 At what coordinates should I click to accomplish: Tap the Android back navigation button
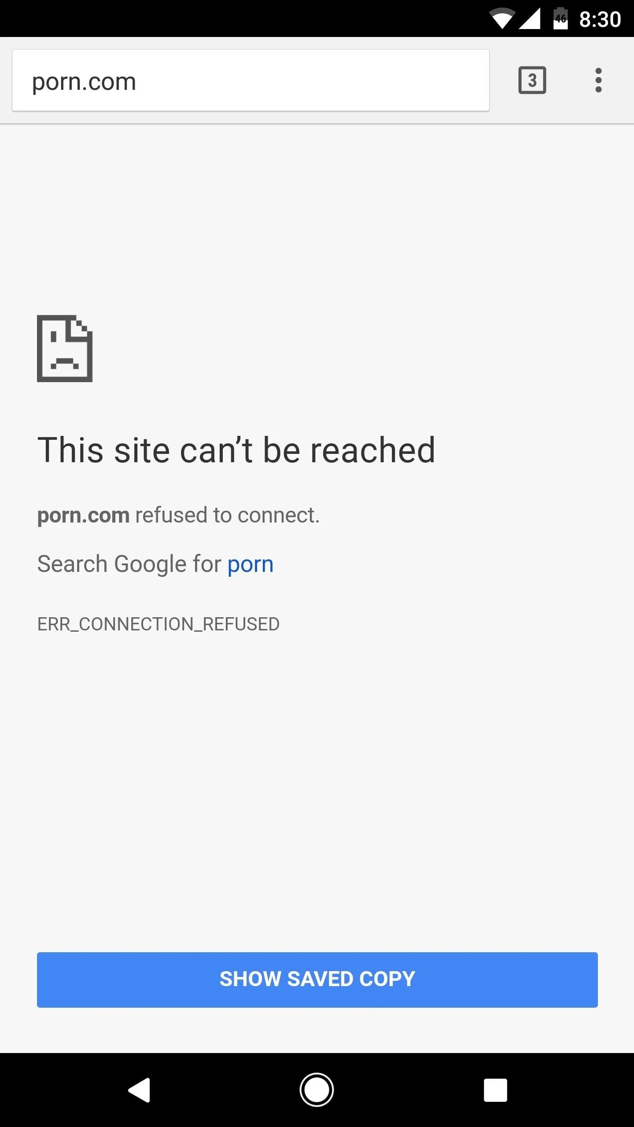click(x=140, y=1090)
